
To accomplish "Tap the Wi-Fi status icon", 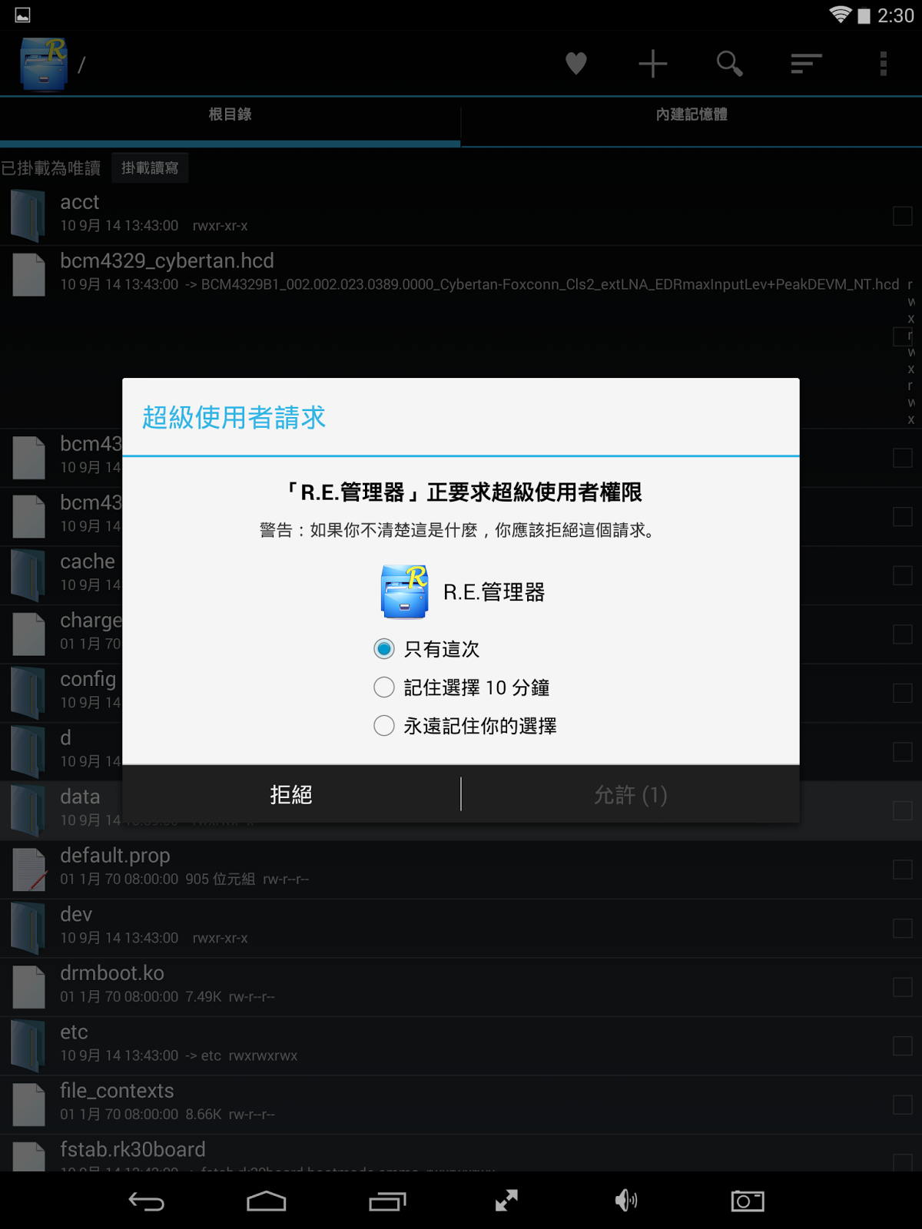I will (x=841, y=15).
